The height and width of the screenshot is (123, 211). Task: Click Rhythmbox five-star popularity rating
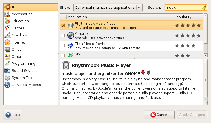point(188,25)
